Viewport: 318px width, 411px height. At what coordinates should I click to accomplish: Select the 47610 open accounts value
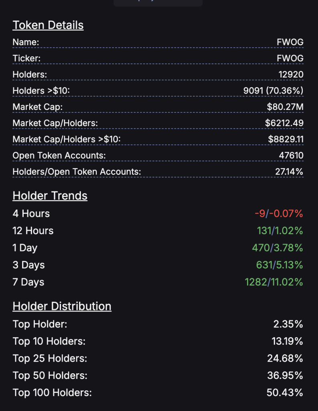pyautogui.click(x=291, y=155)
